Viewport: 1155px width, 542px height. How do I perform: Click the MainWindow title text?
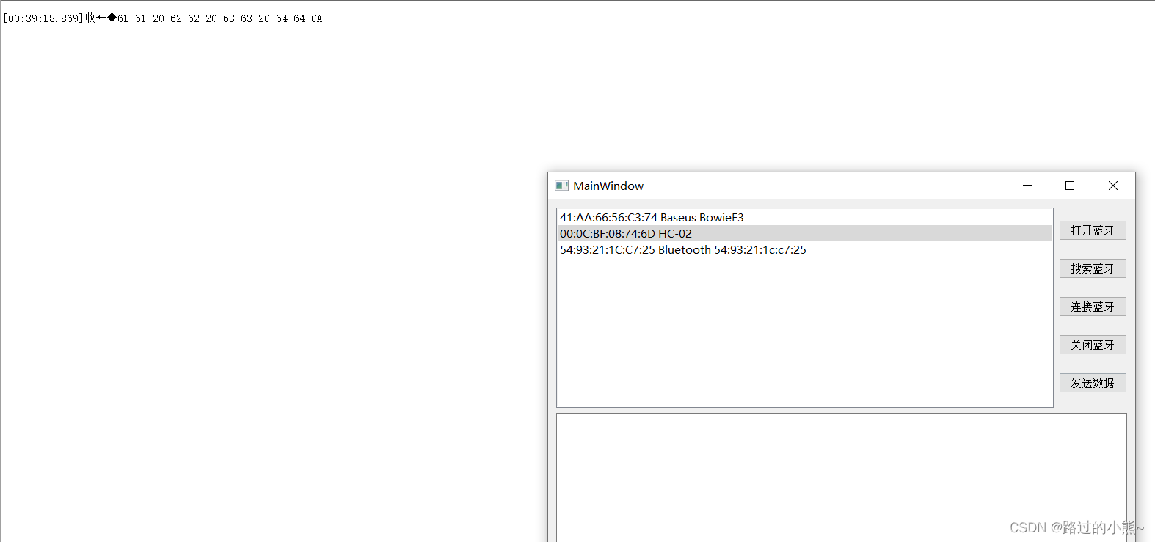pyautogui.click(x=608, y=186)
